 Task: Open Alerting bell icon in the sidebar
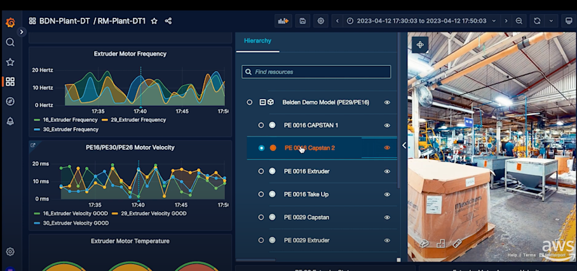tap(10, 121)
